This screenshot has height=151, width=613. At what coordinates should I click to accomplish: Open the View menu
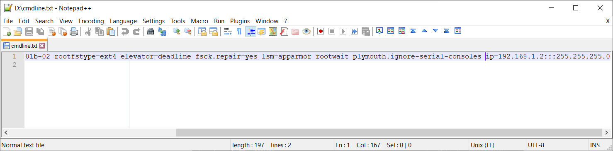(x=66, y=21)
